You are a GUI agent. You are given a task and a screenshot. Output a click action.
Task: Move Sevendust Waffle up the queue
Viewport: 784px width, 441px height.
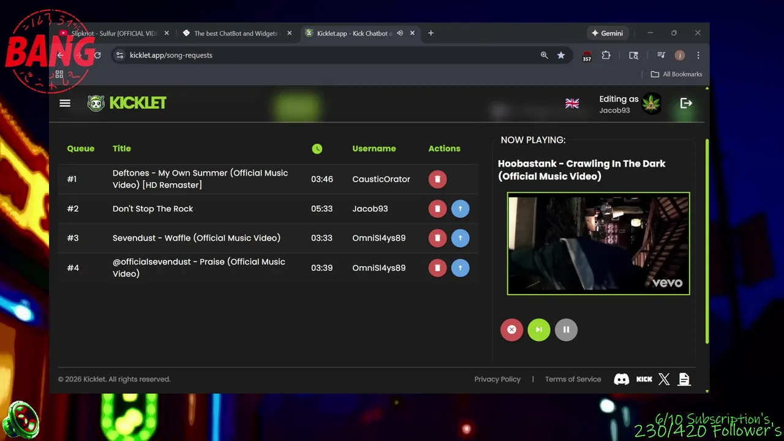(460, 238)
